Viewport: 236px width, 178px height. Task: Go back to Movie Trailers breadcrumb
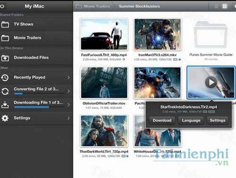coord(97,6)
